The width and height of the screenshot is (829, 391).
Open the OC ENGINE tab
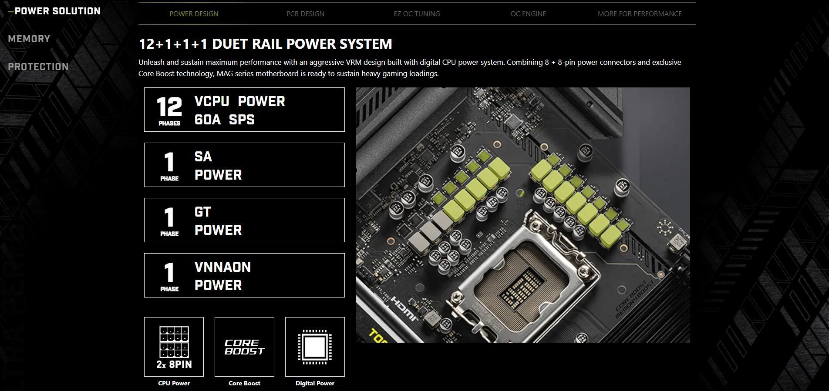coord(528,13)
